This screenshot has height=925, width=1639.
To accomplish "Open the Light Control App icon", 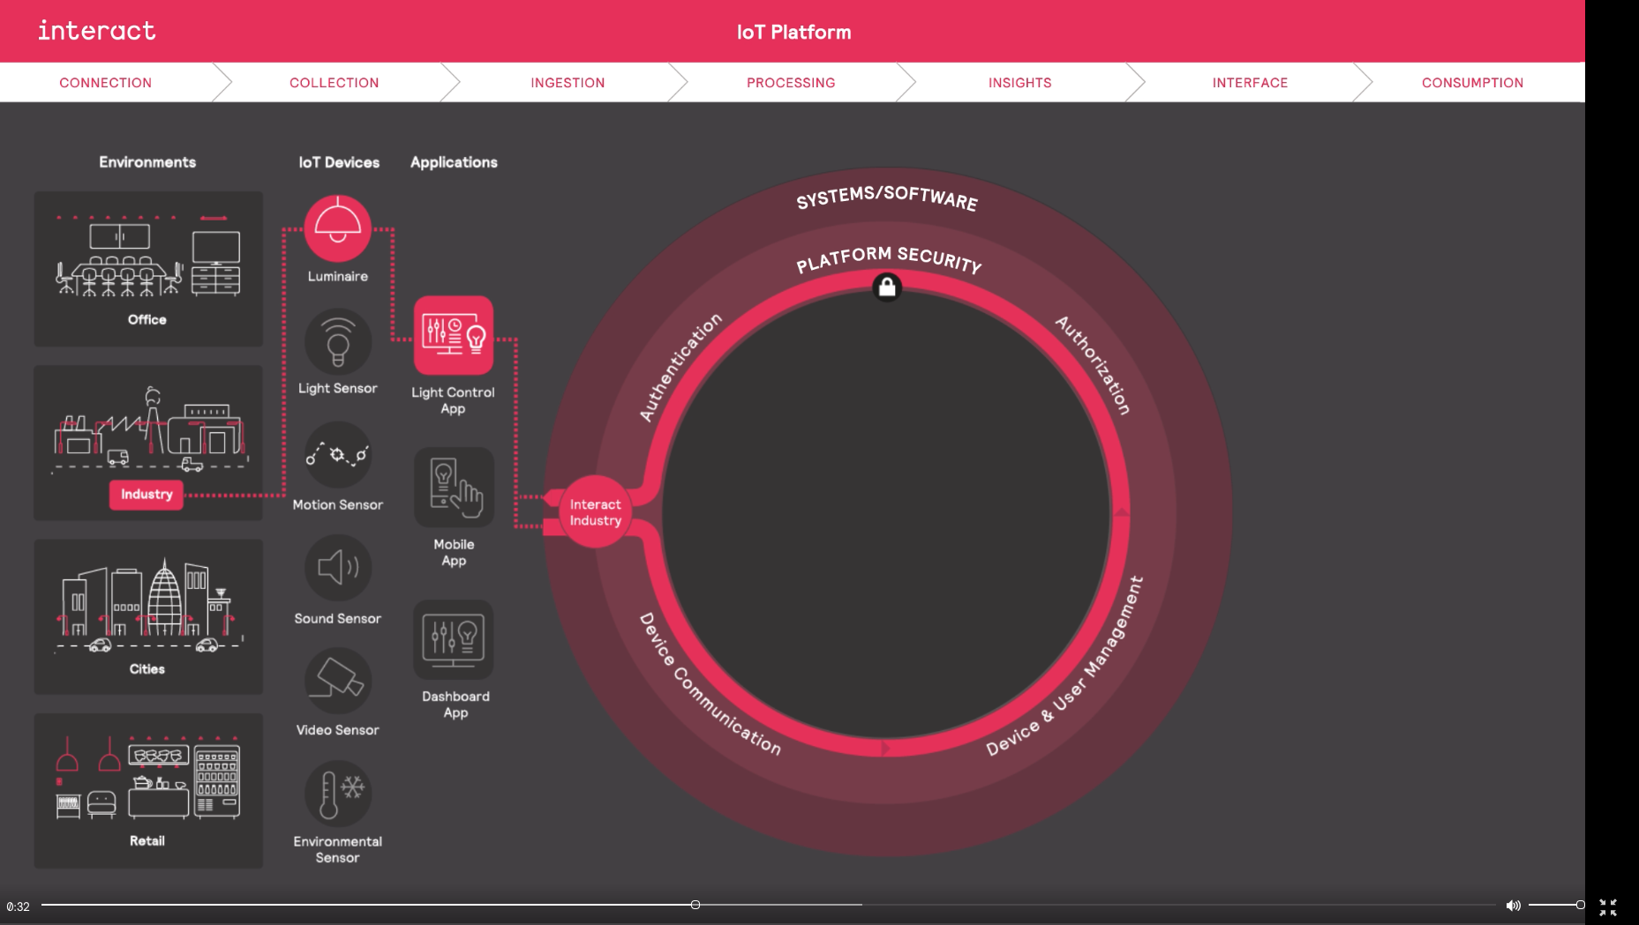I will [x=454, y=335].
